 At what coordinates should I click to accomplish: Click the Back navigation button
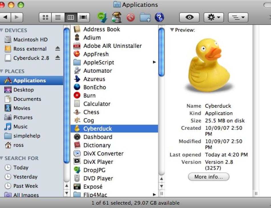coord(5,17)
